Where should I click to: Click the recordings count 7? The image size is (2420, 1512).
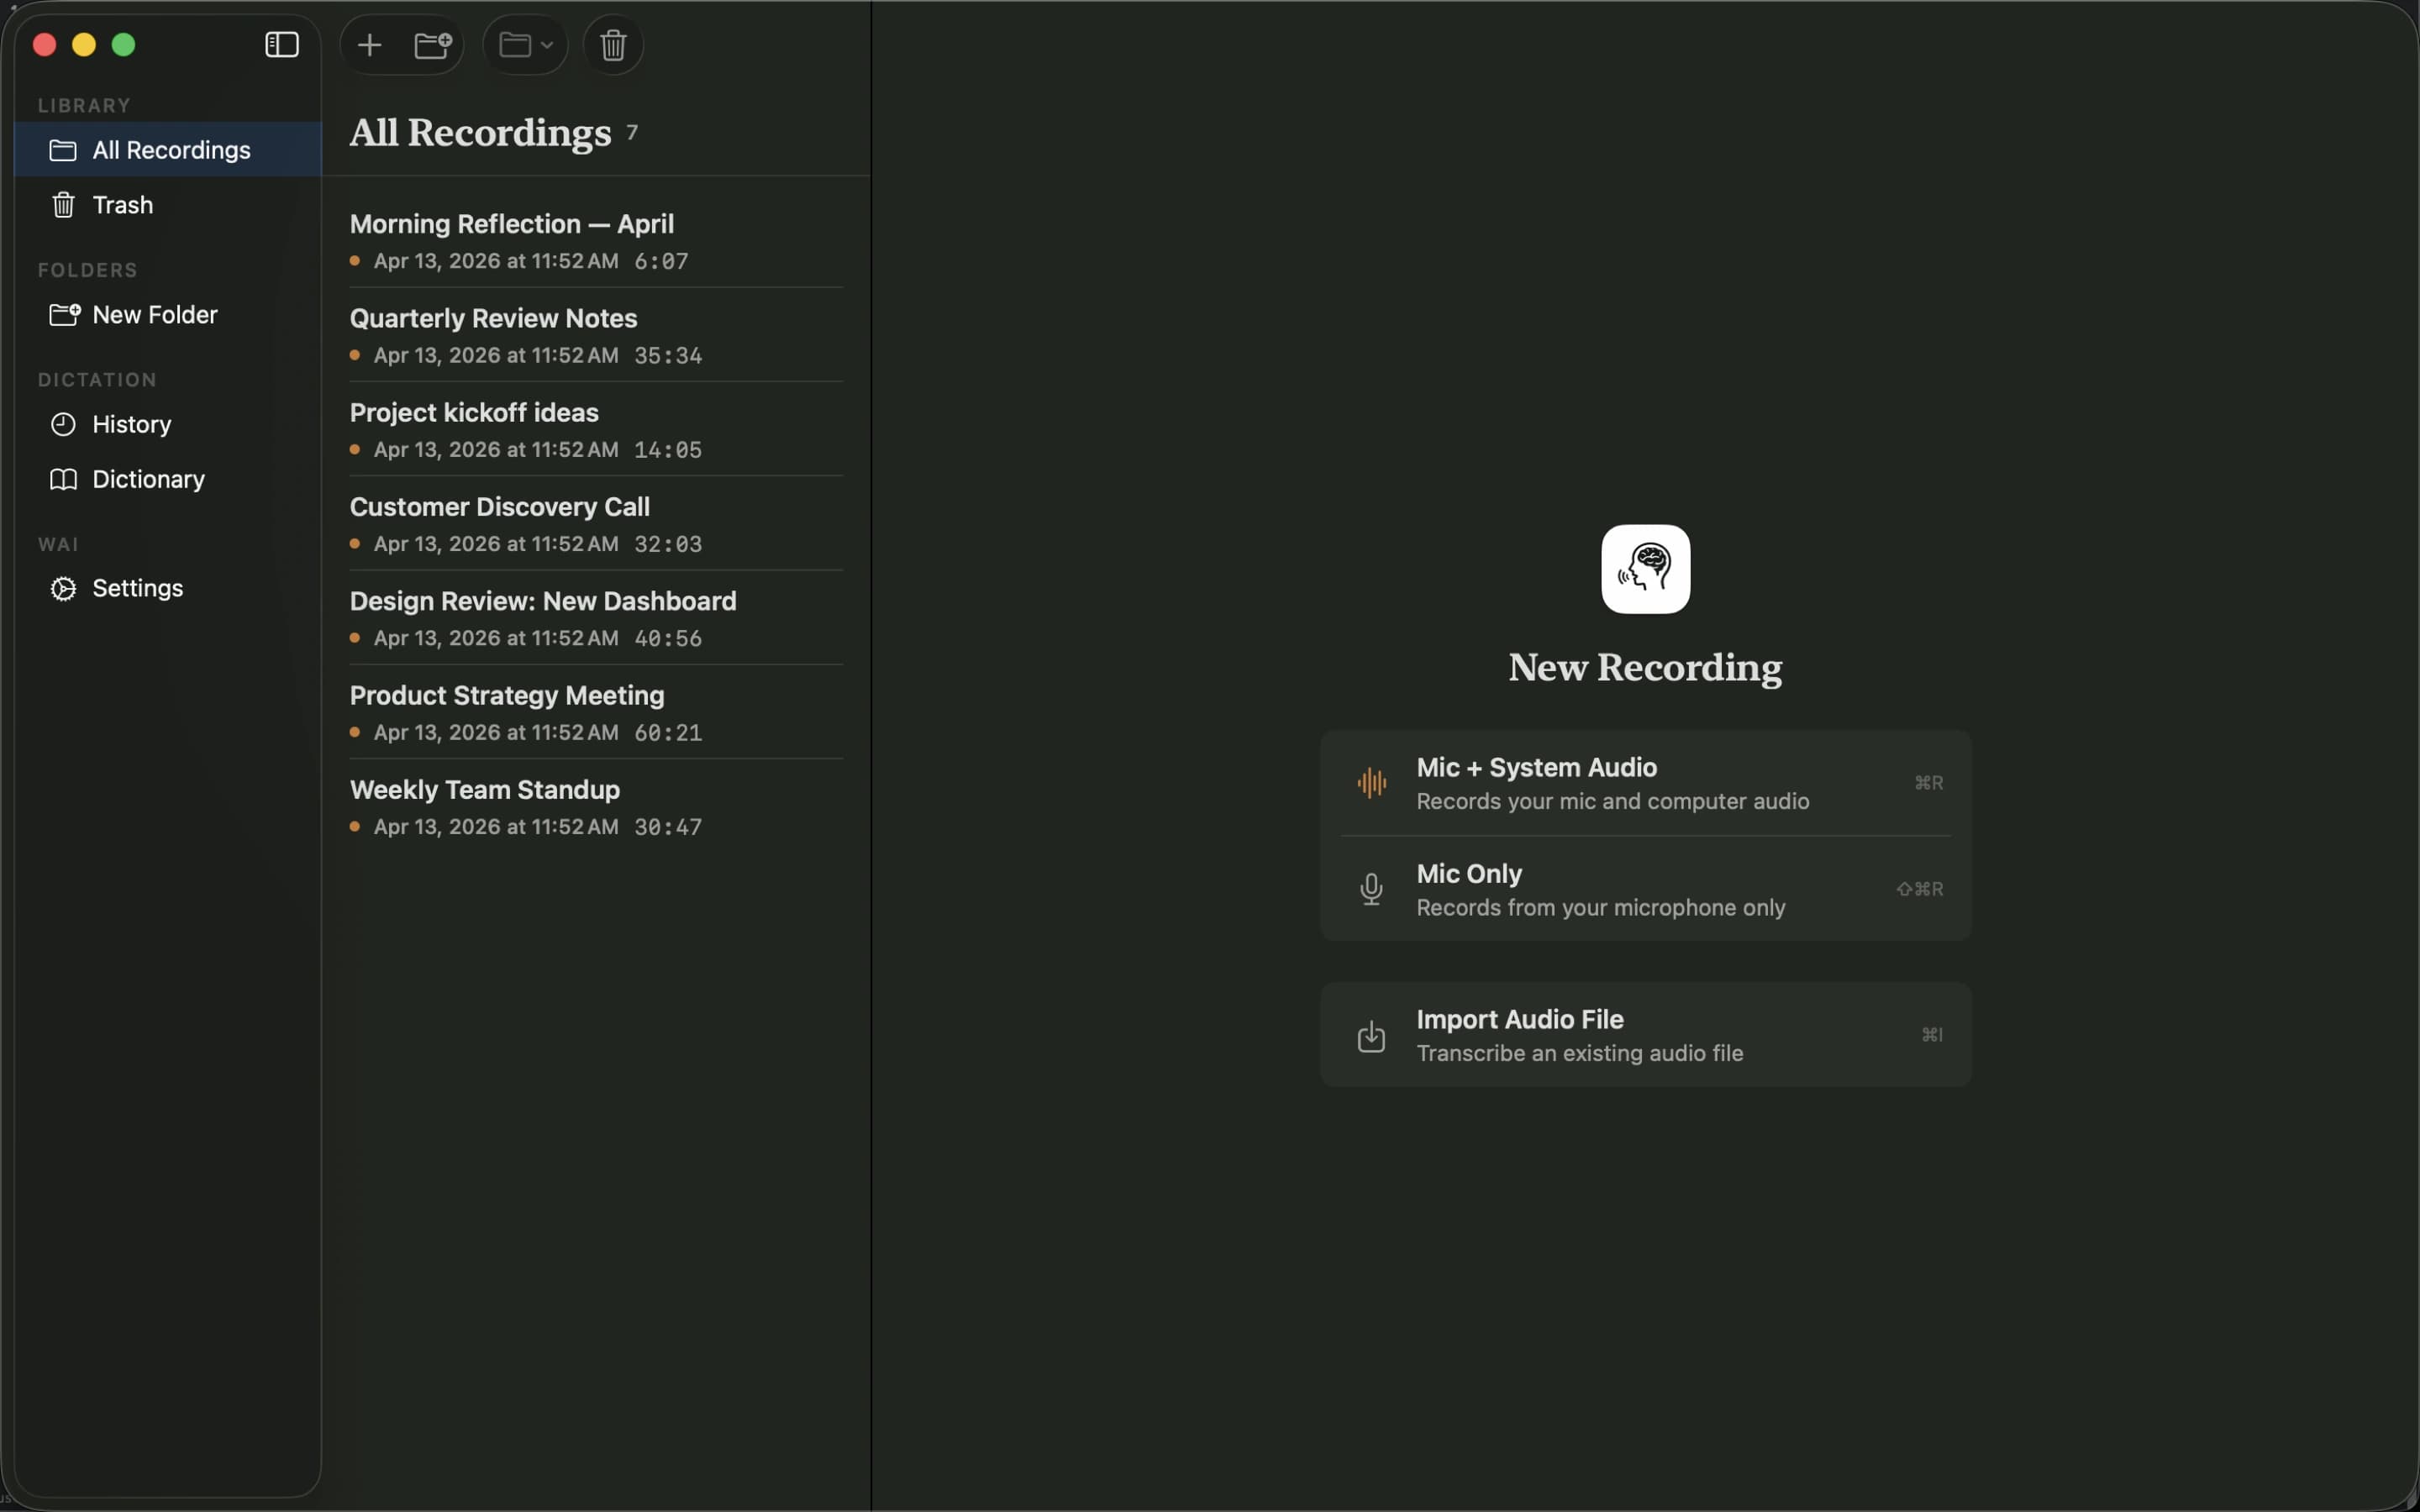coord(632,132)
